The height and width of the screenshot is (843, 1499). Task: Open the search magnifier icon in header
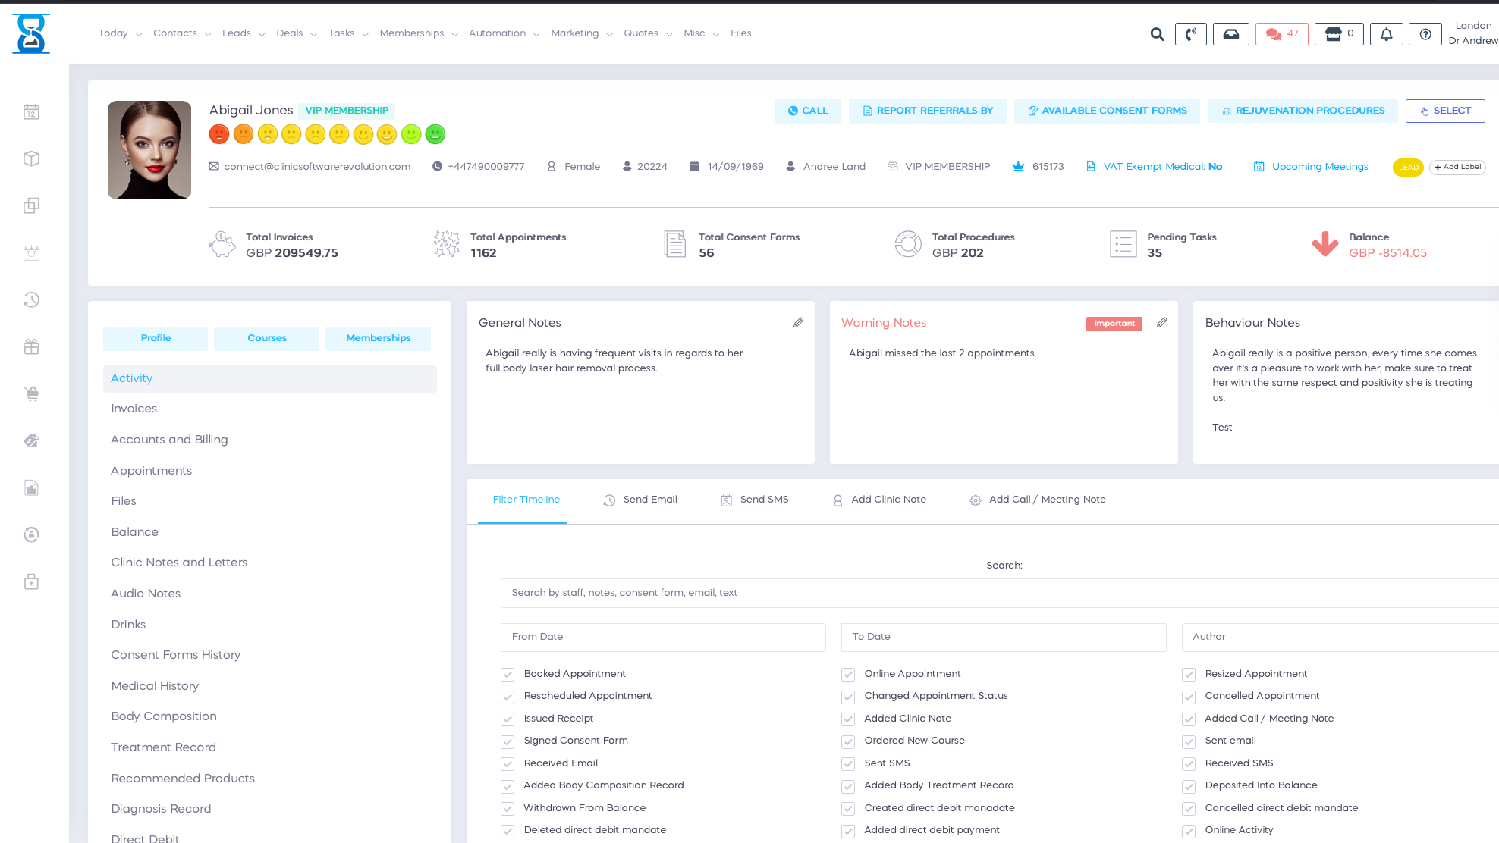coord(1157,34)
